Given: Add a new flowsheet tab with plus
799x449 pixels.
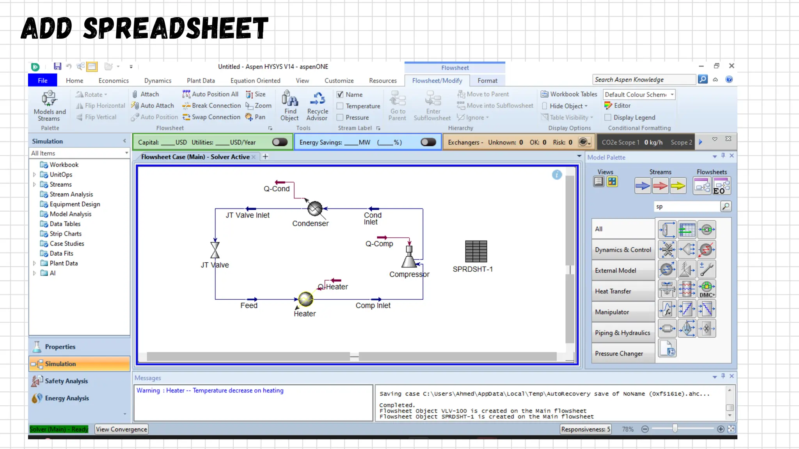Looking at the screenshot, I should point(265,157).
